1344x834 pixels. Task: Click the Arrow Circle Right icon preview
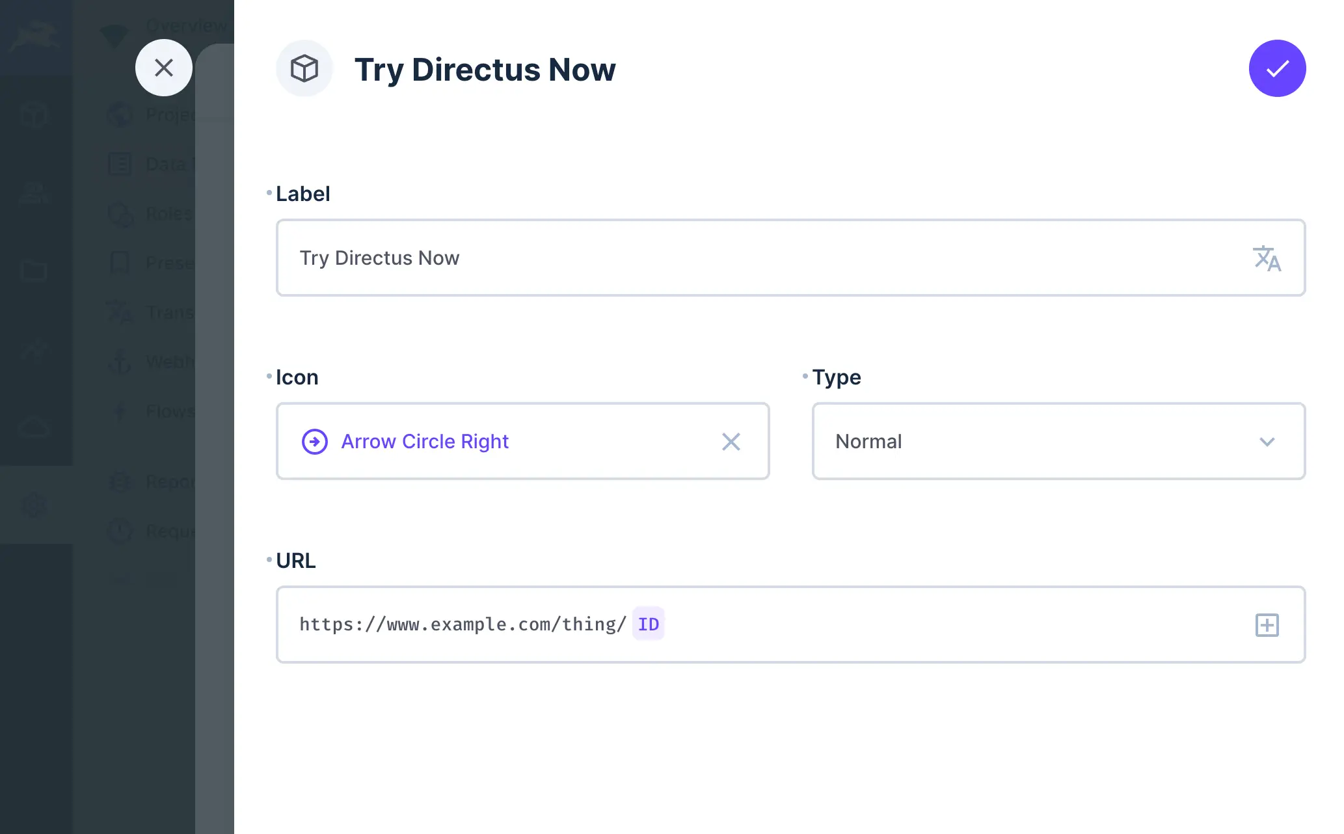(x=315, y=442)
